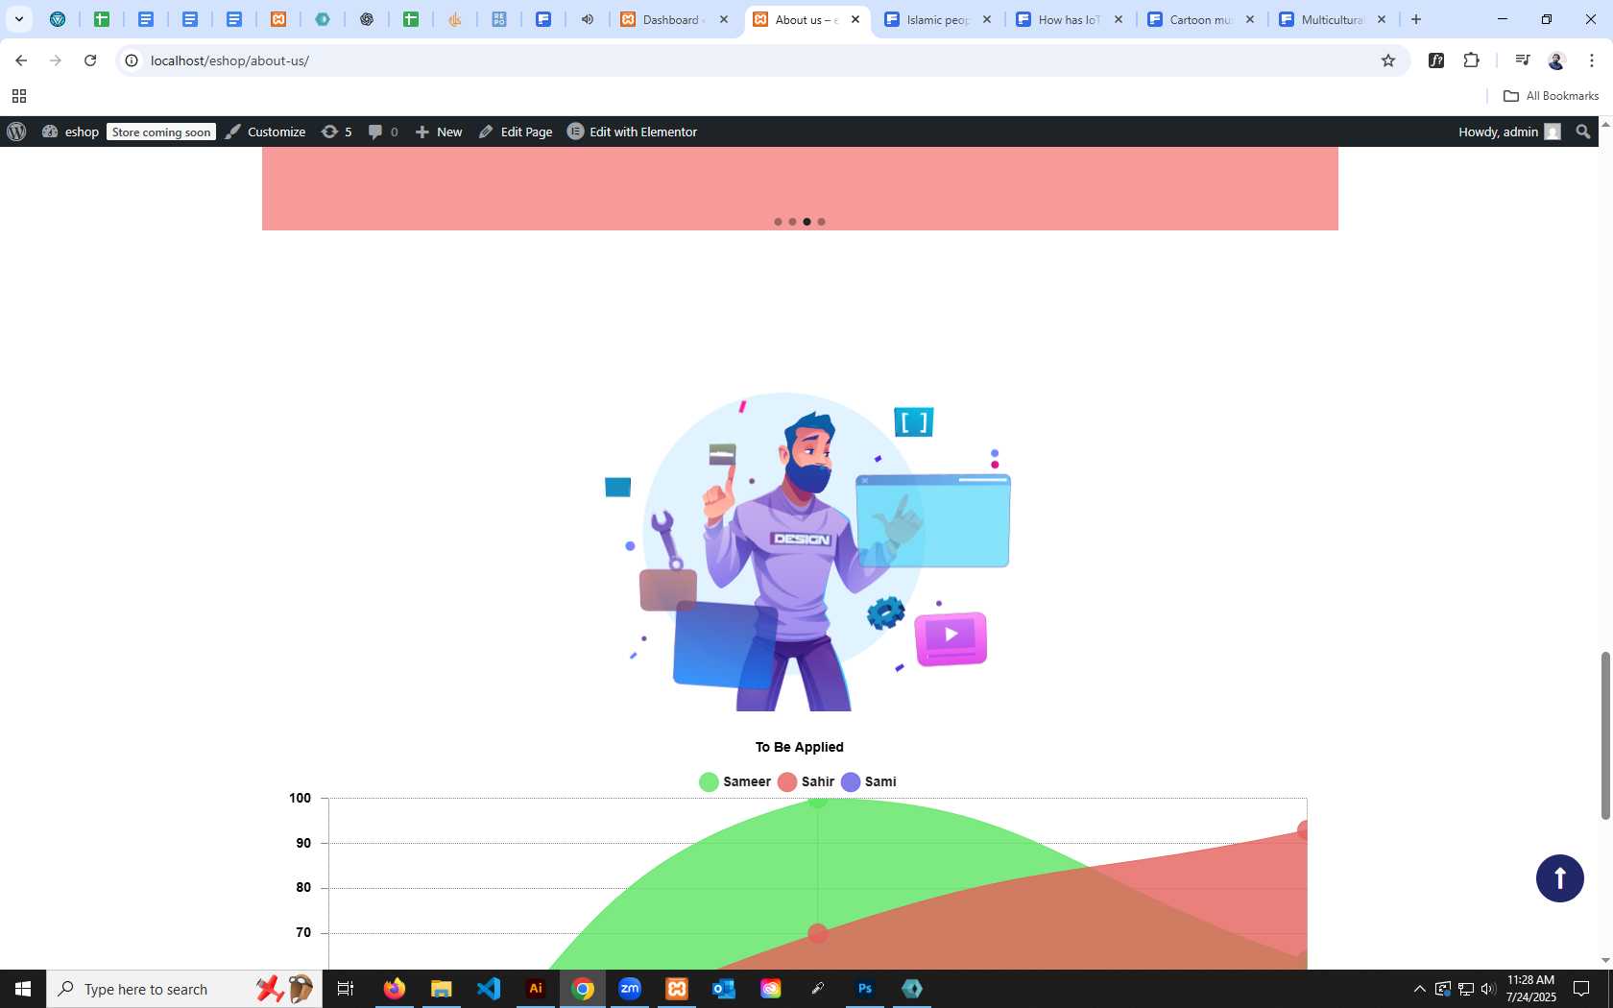Open Customize in the admin bar
The height and width of the screenshot is (1008, 1613).
pyautogui.click(x=266, y=132)
